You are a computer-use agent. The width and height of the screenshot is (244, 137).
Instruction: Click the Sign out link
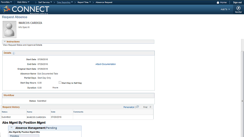237,3
